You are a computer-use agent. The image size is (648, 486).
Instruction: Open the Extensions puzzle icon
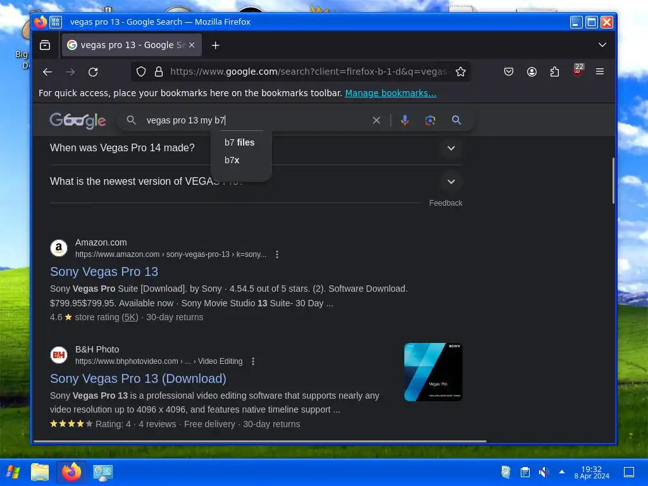click(554, 72)
